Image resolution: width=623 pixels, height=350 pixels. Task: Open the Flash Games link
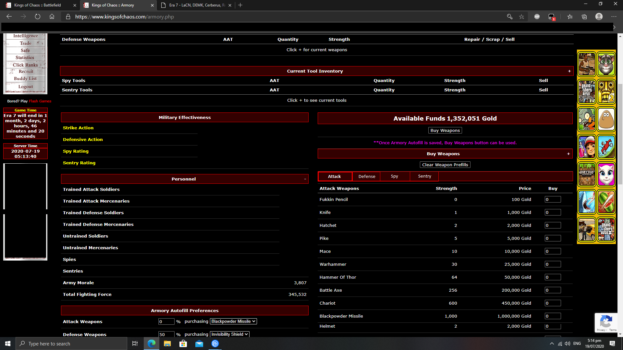tap(40, 101)
